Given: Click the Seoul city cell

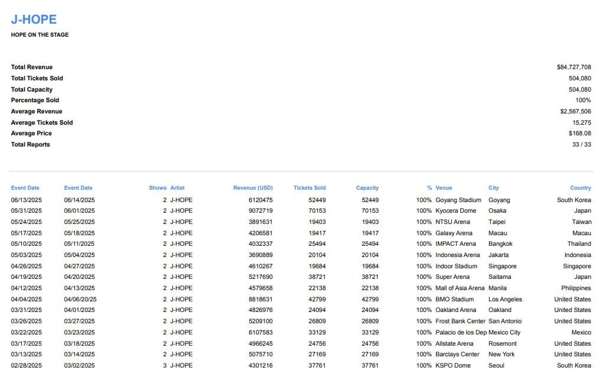Looking at the screenshot, I should [x=497, y=366].
